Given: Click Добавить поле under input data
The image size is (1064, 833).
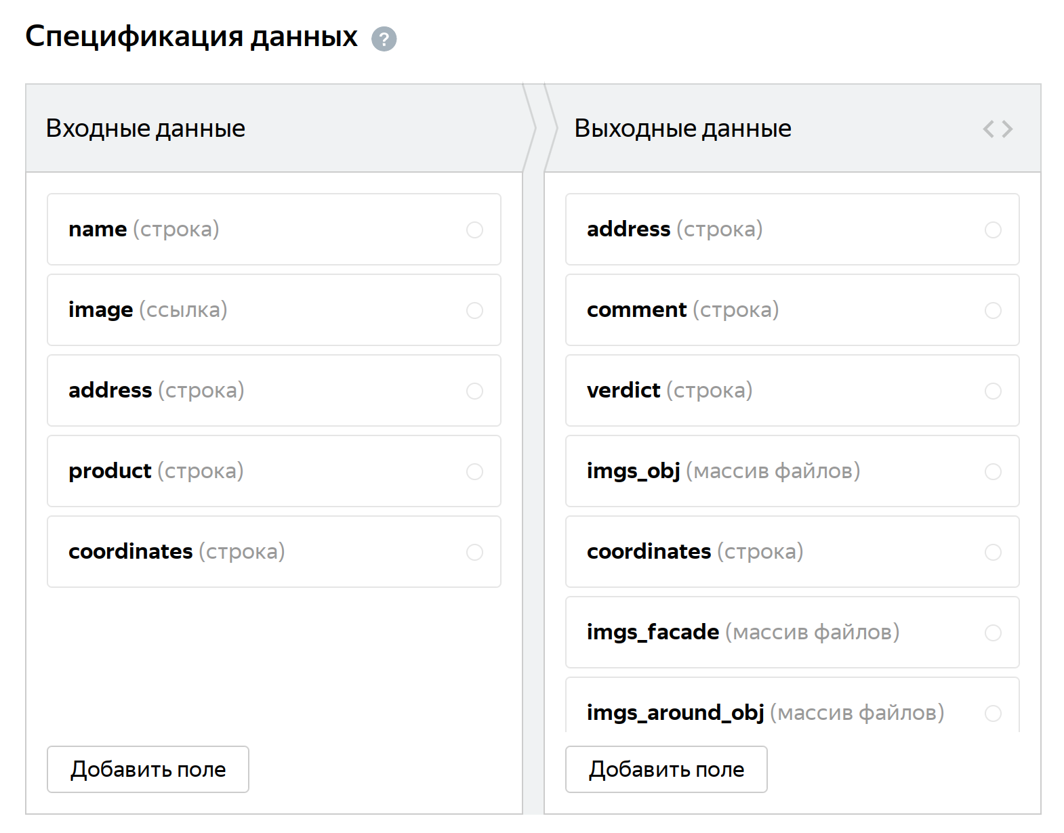Looking at the screenshot, I should pyautogui.click(x=148, y=769).
